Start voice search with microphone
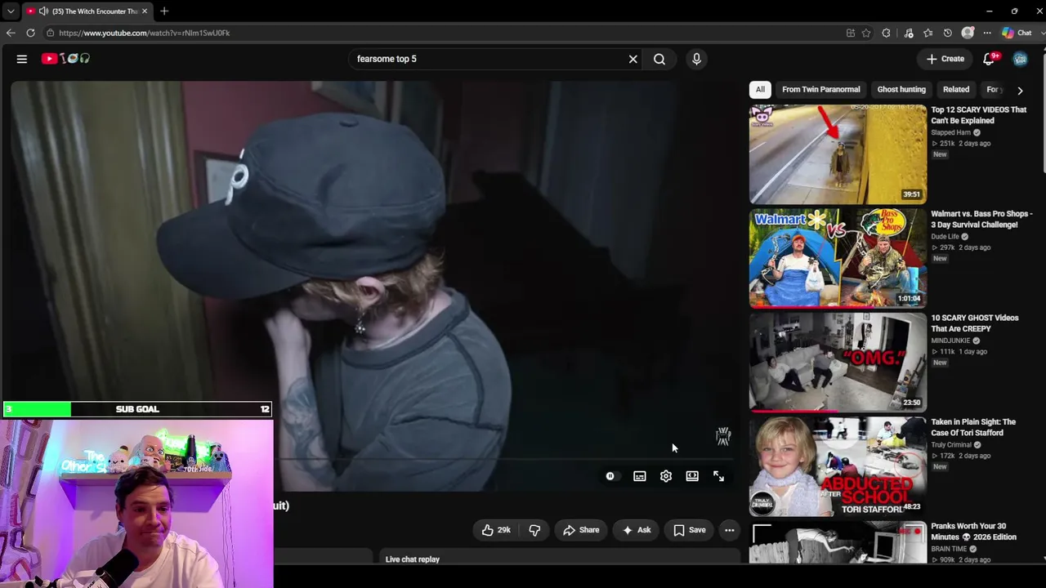 click(696, 59)
